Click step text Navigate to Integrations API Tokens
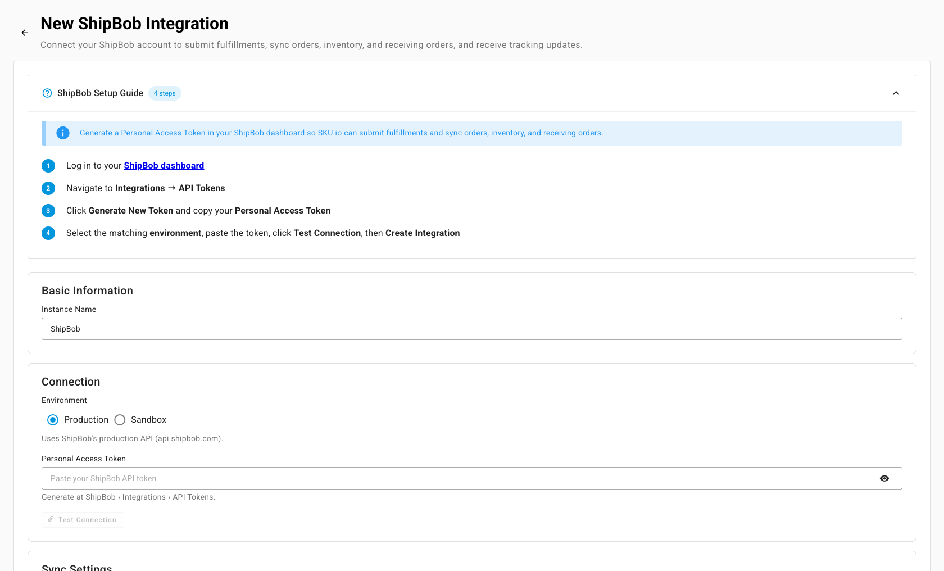This screenshot has width=944, height=571. point(146,188)
